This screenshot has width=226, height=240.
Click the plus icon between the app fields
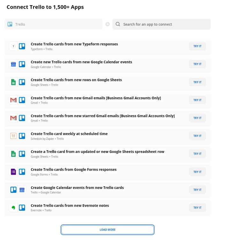(108, 24)
